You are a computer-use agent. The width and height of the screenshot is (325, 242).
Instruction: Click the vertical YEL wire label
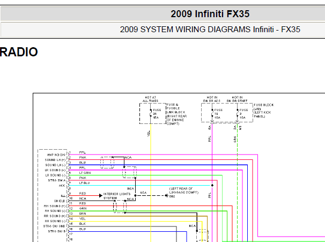click(149, 134)
